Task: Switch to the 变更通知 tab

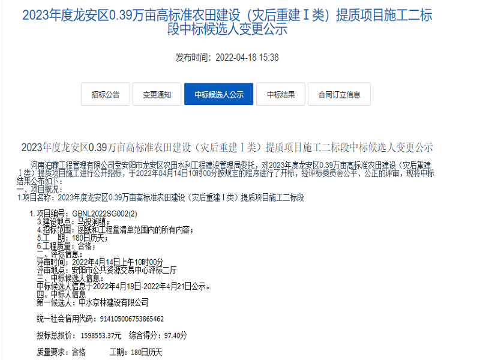Action: [157, 94]
